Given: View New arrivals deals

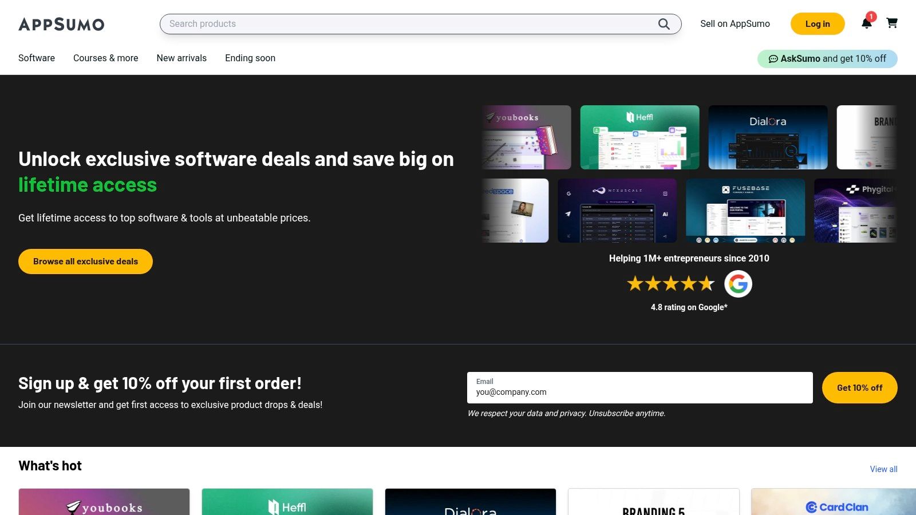Looking at the screenshot, I should pyautogui.click(x=181, y=58).
